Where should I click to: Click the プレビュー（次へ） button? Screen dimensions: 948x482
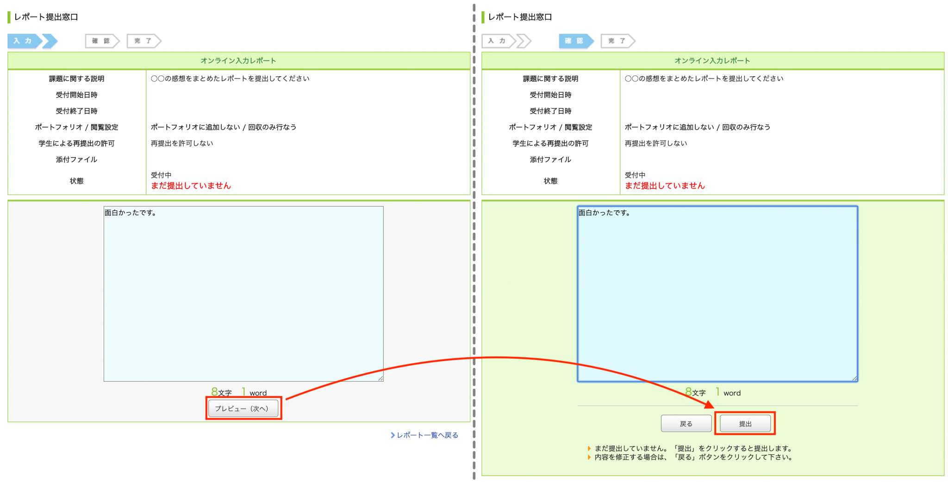tap(243, 408)
